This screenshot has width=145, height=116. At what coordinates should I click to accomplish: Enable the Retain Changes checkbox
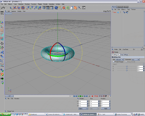coord(114,62)
